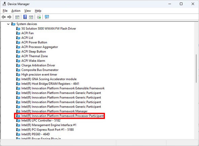
Task: Click Scan for hardware changes monitor icon
Action: click(47, 17)
